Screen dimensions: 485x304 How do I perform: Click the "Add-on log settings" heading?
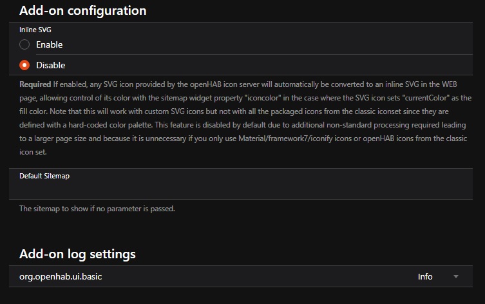(77, 254)
